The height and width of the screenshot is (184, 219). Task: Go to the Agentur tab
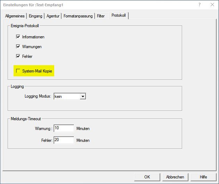pos(53,16)
